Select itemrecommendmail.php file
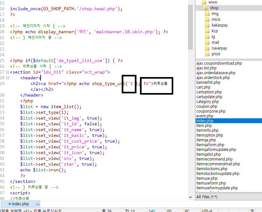The height and width of the screenshot is (212, 262). click(218, 164)
